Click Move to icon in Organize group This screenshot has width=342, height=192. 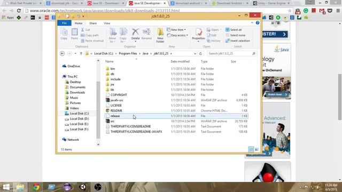click(113, 35)
